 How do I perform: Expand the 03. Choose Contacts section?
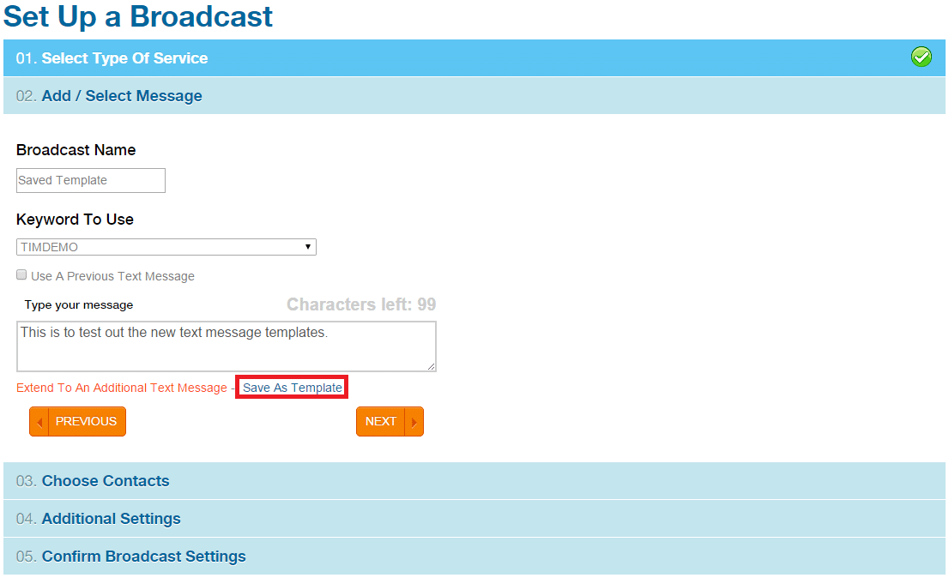(474, 480)
